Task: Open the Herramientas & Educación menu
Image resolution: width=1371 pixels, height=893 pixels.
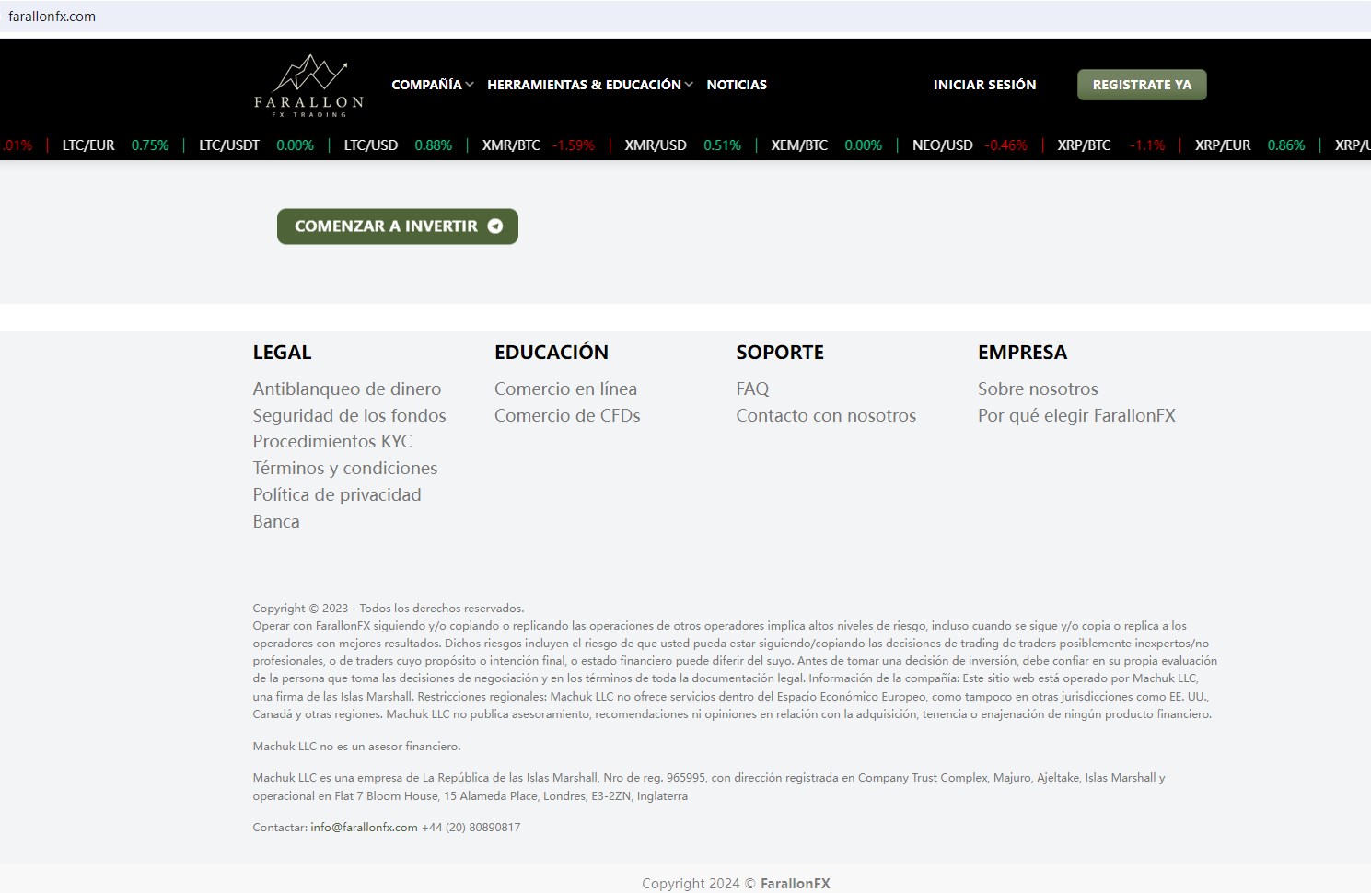Action: point(584,85)
